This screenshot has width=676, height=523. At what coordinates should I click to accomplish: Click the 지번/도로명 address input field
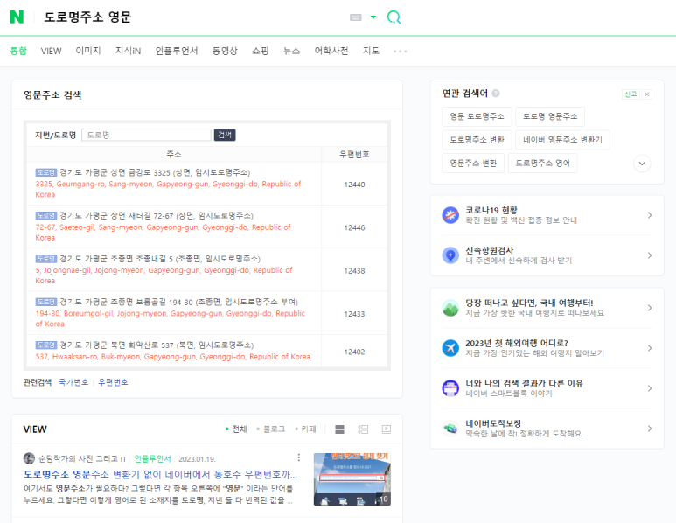coord(147,135)
